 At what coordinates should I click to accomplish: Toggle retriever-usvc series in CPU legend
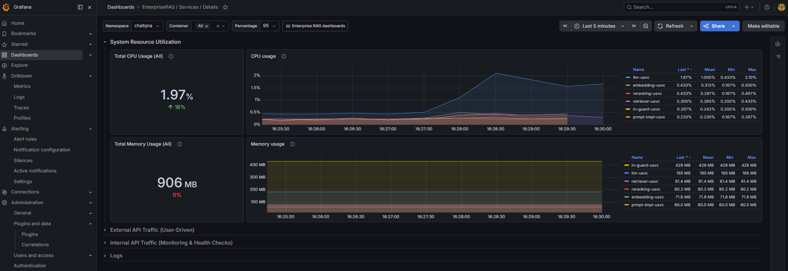pos(646,101)
